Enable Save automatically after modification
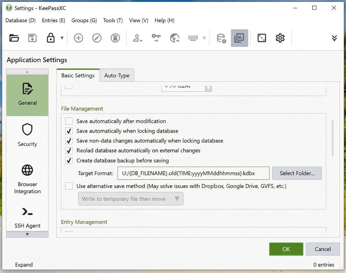Image resolution: width=346 pixels, height=273 pixels. pos(69,121)
